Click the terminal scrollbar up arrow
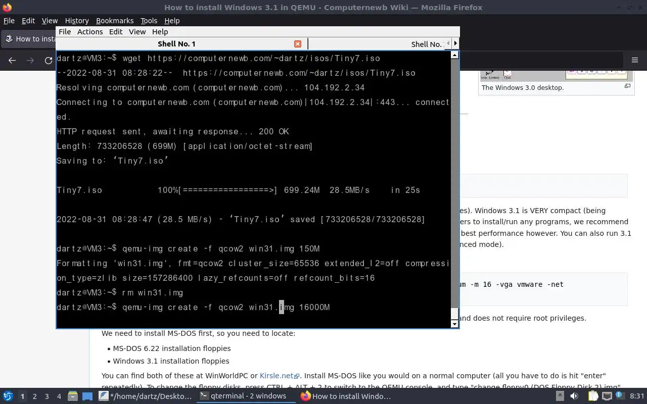647x404 pixels. pos(454,55)
